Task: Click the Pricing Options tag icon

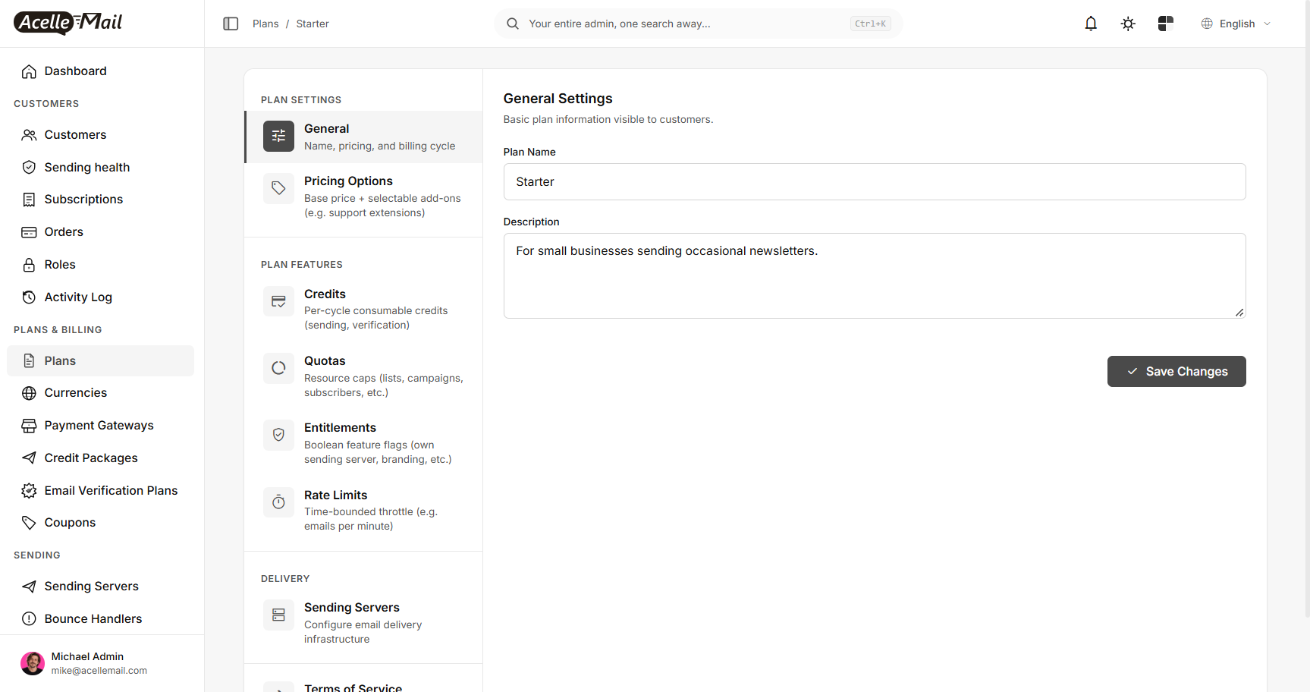Action: [x=278, y=188]
